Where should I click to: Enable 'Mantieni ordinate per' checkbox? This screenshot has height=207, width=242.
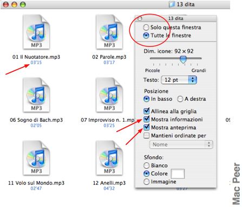pyautogui.click(x=147, y=135)
